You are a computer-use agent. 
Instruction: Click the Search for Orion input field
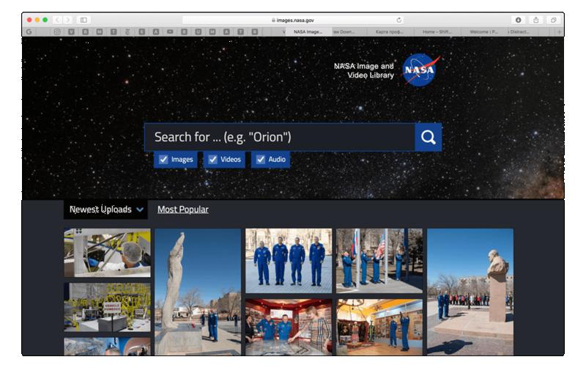[x=279, y=137]
